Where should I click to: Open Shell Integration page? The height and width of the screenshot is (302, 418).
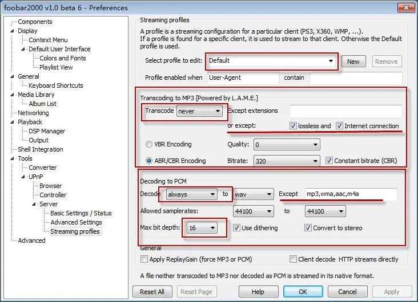tap(40, 149)
